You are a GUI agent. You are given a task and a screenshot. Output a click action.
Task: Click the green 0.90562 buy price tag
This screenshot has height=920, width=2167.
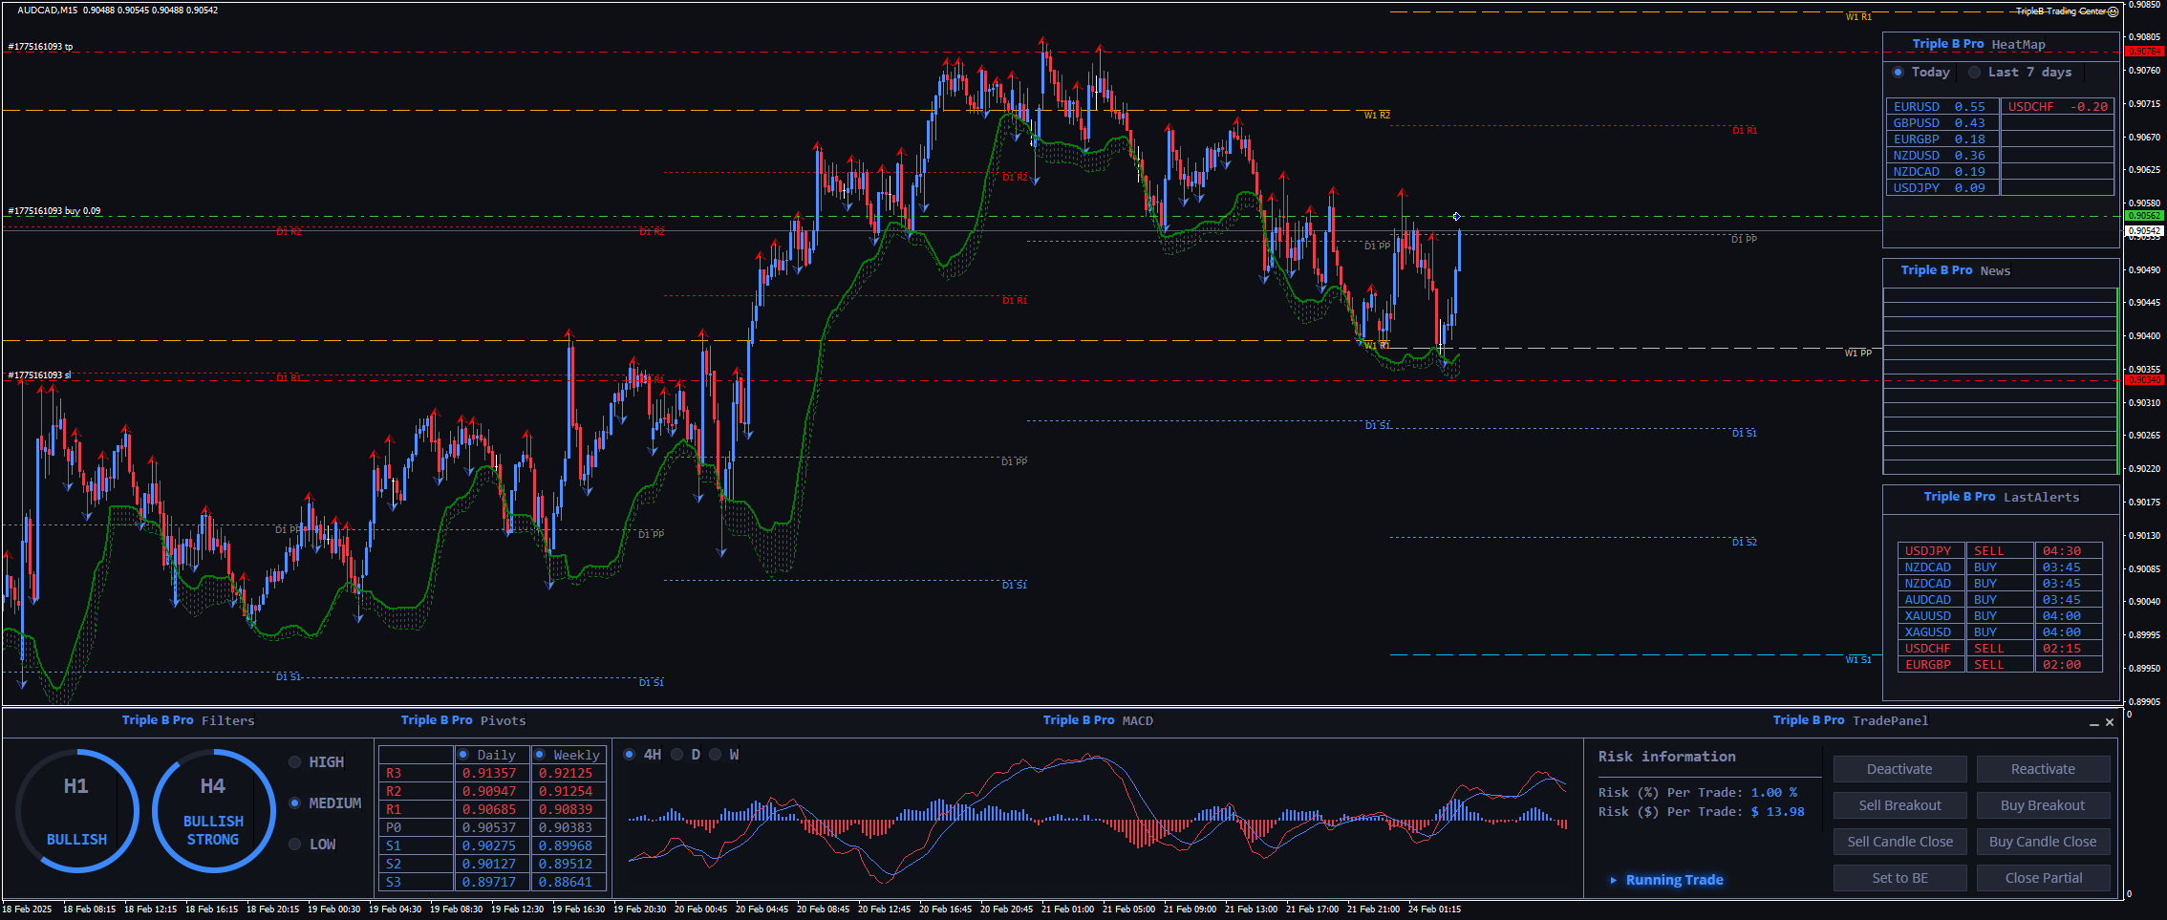tap(2144, 216)
